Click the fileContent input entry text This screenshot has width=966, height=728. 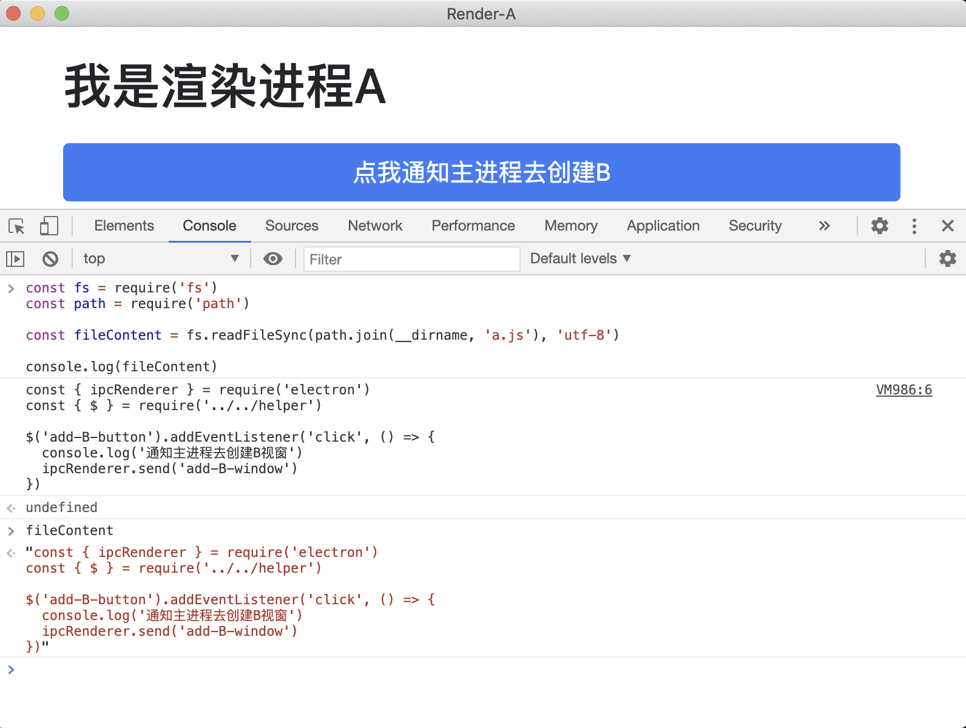click(x=70, y=531)
